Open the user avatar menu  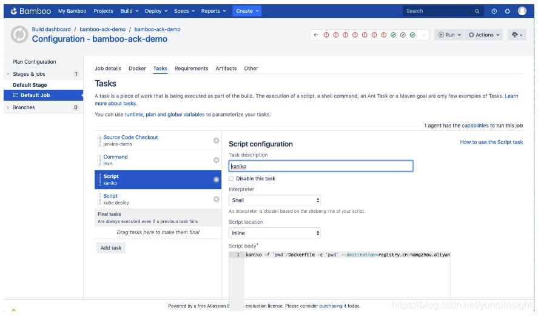tap(522, 11)
